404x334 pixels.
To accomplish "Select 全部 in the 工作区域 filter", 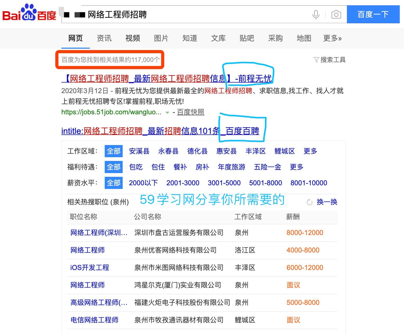I will [113, 151].
